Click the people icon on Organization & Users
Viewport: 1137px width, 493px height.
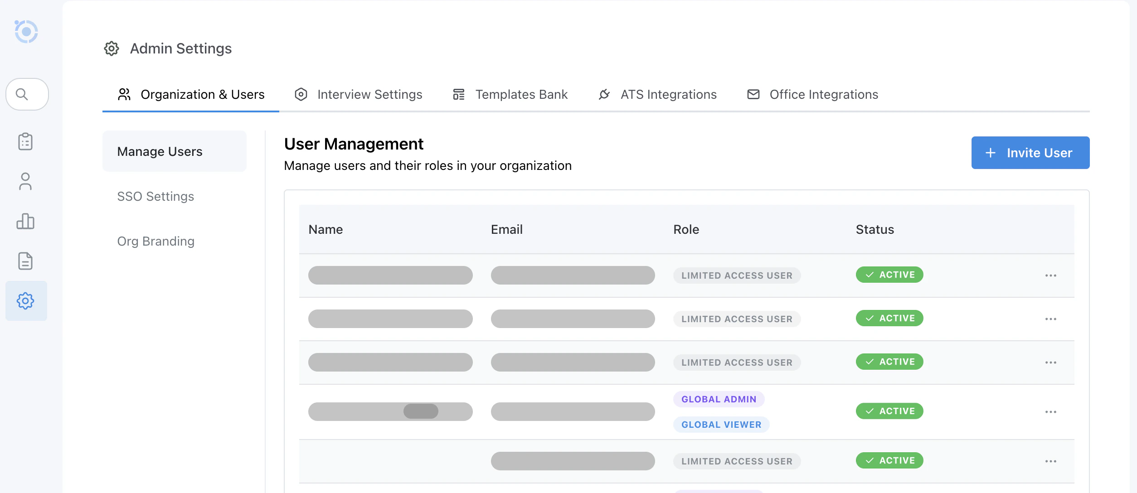coord(124,94)
